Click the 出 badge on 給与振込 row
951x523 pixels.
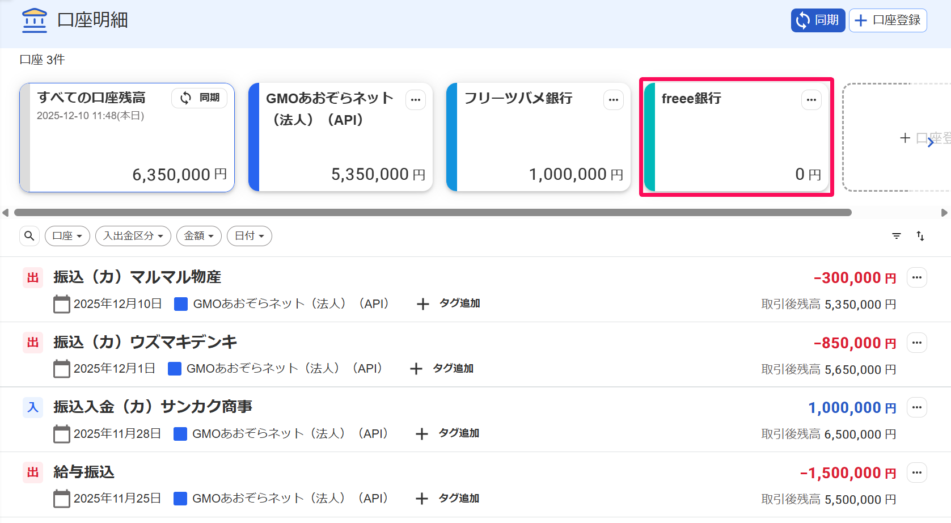pyautogui.click(x=33, y=473)
